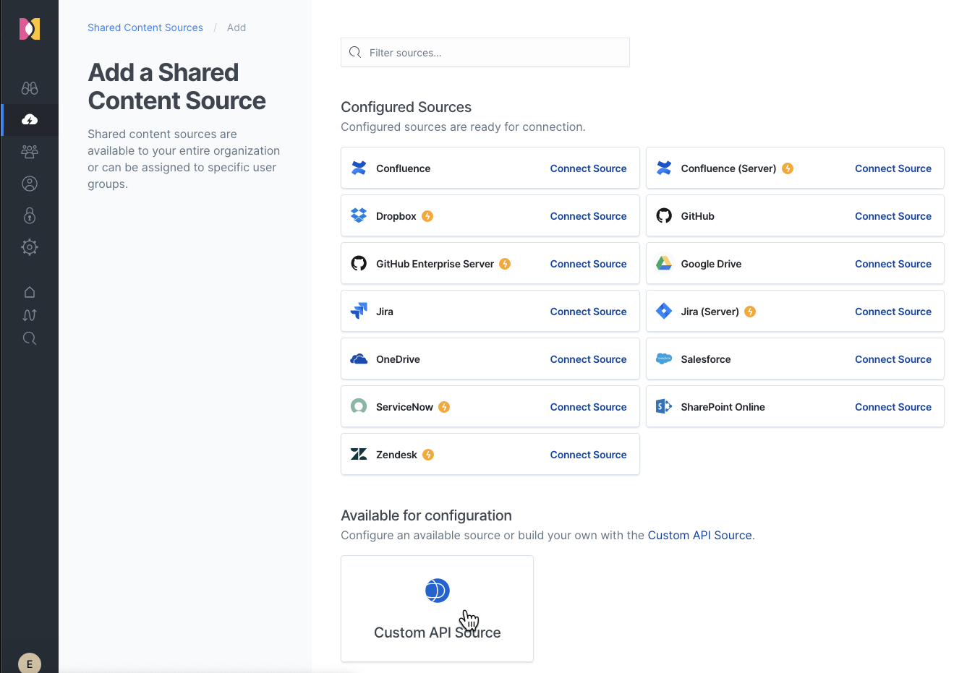This screenshot has width=967, height=673.
Task: Click the Salesforce source name
Action: [706, 359]
